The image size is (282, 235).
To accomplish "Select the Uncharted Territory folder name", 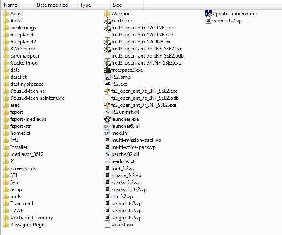I will (31, 218).
